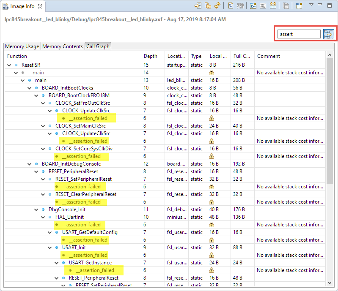Click the search-next button beside assert field
338x291 pixels.
pos(329,34)
